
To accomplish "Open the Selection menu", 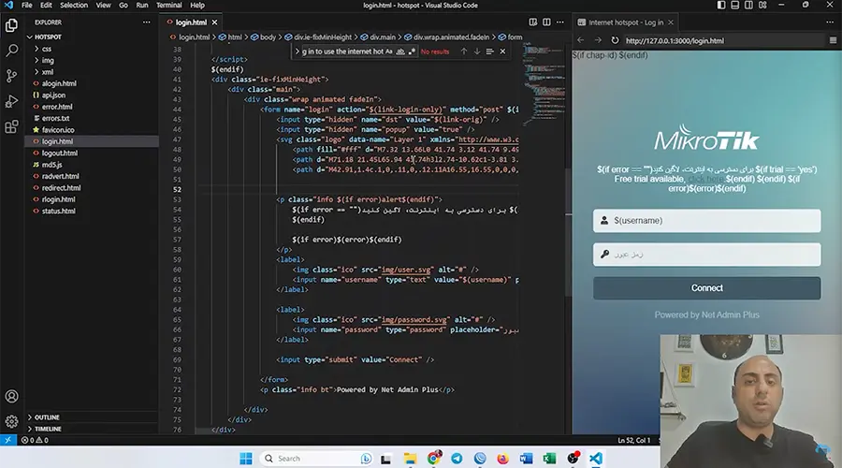I will (x=74, y=5).
